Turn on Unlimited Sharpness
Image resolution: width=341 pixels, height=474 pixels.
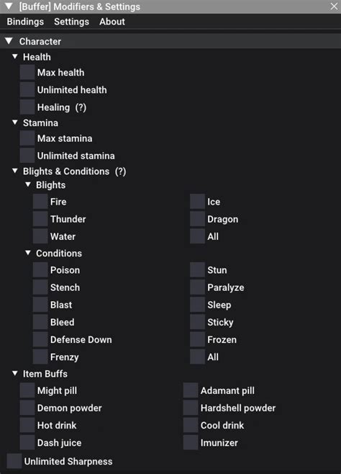(x=14, y=461)
